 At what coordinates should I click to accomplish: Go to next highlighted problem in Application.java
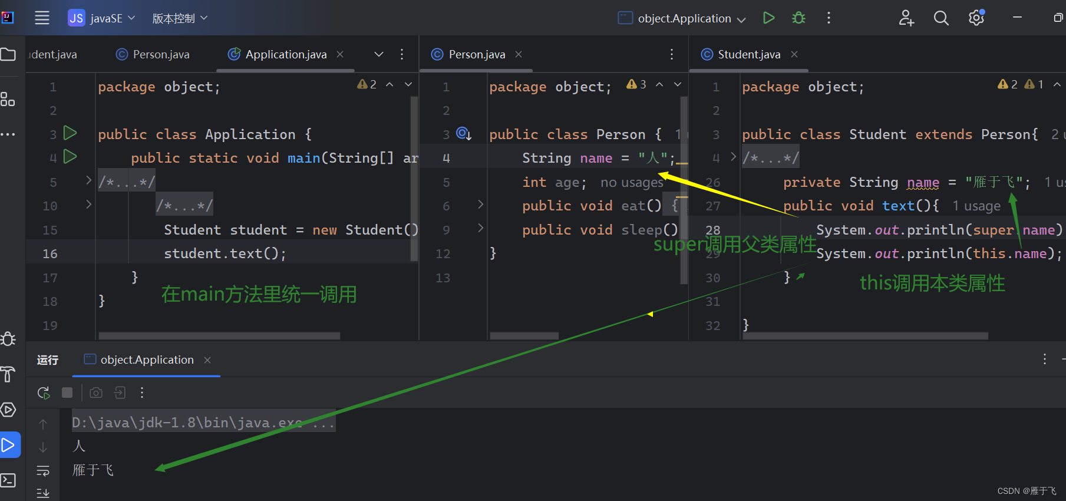click(x=408, y=85)
